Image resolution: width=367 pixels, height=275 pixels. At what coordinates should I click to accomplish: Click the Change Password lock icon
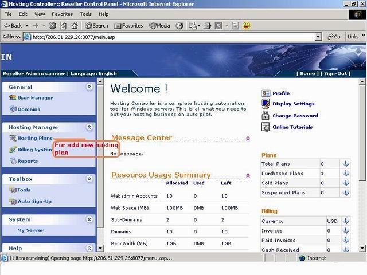tap(266, 115)
